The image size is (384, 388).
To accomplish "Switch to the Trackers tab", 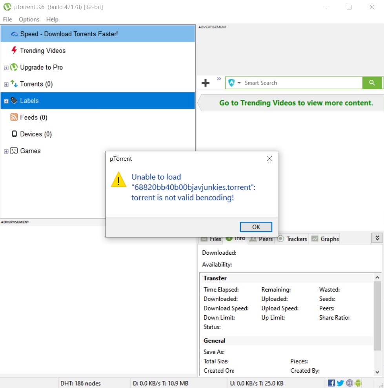I will pos(292,239).
